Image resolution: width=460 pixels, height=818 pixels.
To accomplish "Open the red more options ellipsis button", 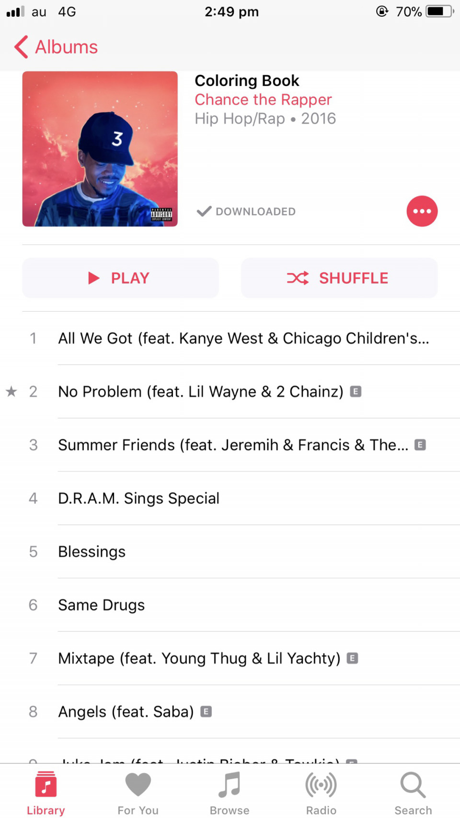I will [x=422, y=211].
